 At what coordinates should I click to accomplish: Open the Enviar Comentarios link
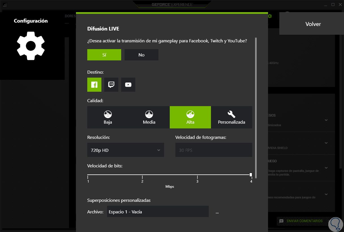click(x=304, y=221)
